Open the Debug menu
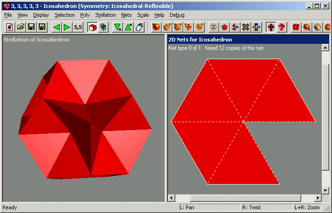 point(177,15)
